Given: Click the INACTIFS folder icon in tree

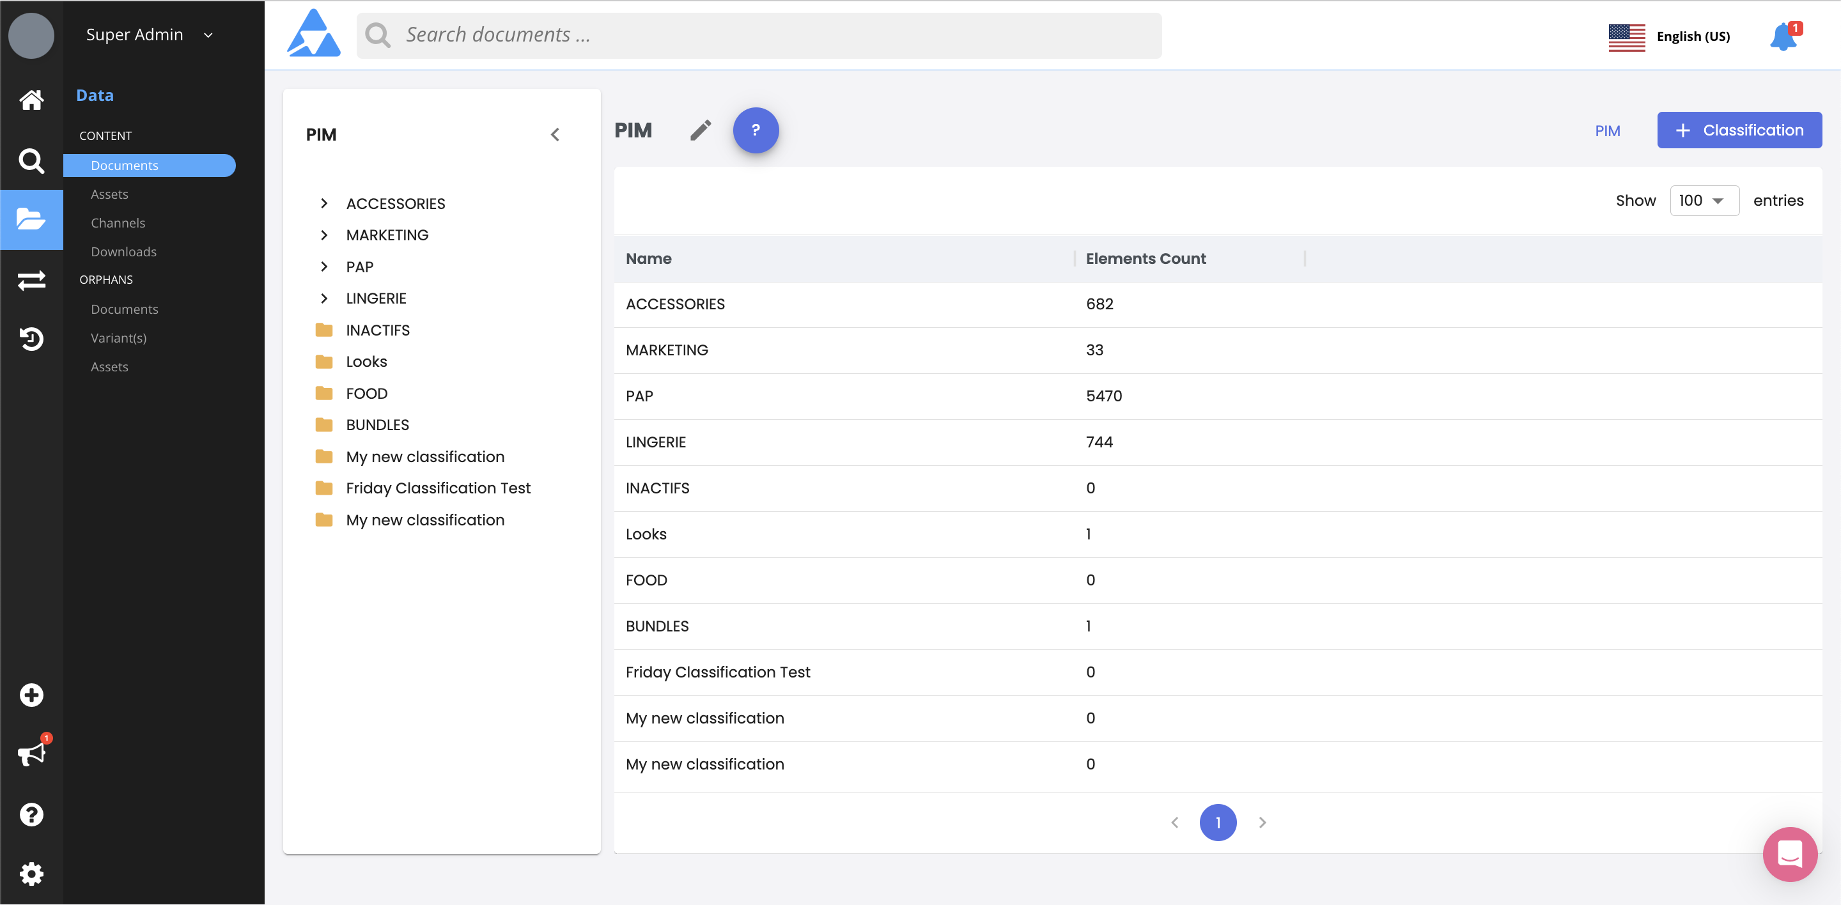Looking at the screenshot, I should 323,330.
